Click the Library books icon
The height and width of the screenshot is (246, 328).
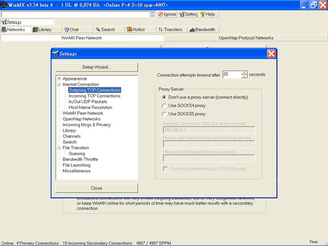click(35, 30)
